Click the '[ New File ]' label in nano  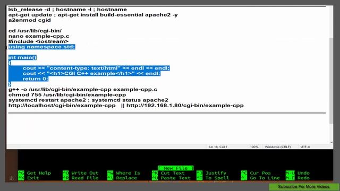point(175,168)
